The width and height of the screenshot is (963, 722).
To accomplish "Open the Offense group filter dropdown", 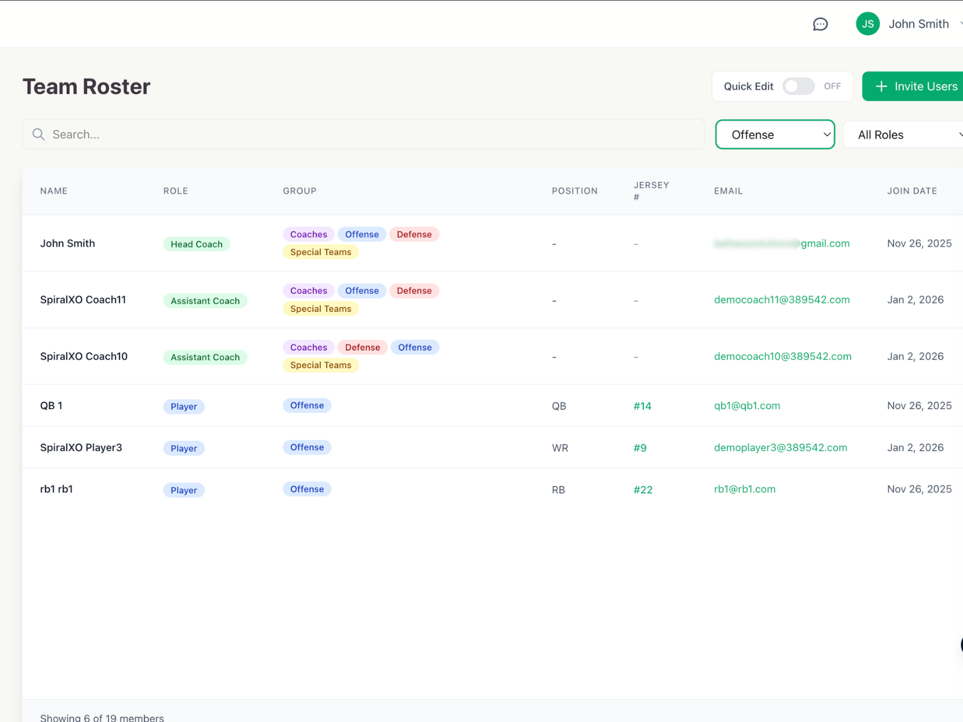I will point(775,135).
